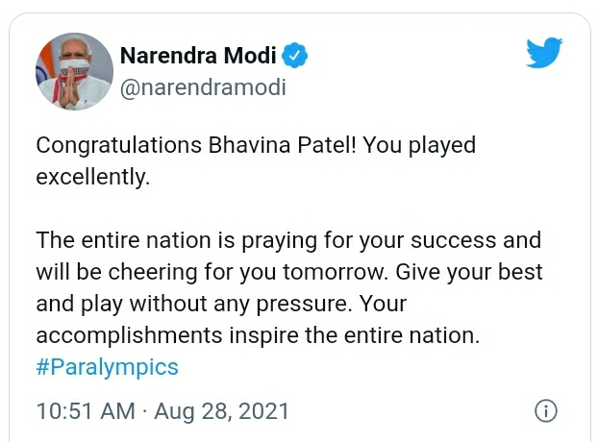Click the 10:51 AM time
The image size is (598, 442).
click(85, 411)
